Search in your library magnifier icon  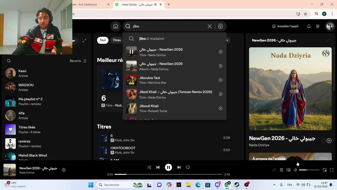click(x=9, y=61)
